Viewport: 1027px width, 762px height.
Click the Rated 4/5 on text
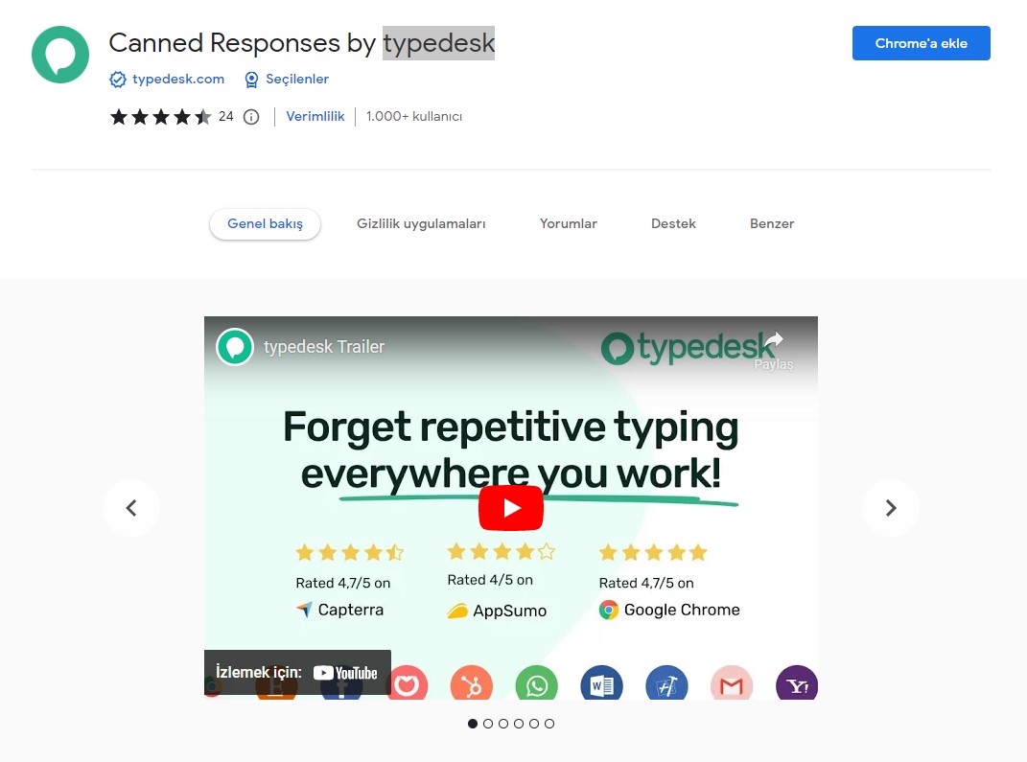pyautogui.click(x=490, y=580)
